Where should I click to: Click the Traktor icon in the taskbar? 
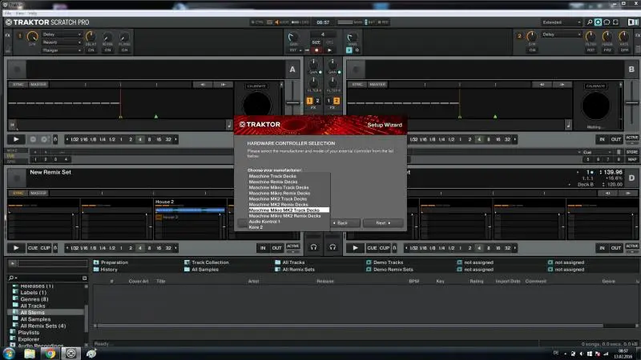71,352
